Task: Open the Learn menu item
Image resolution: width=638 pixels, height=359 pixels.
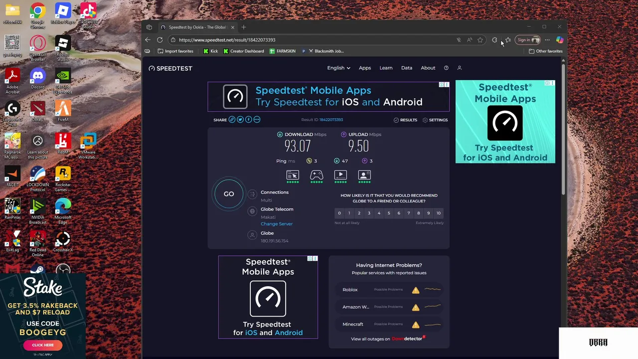Action: click(x=386, y=68)
